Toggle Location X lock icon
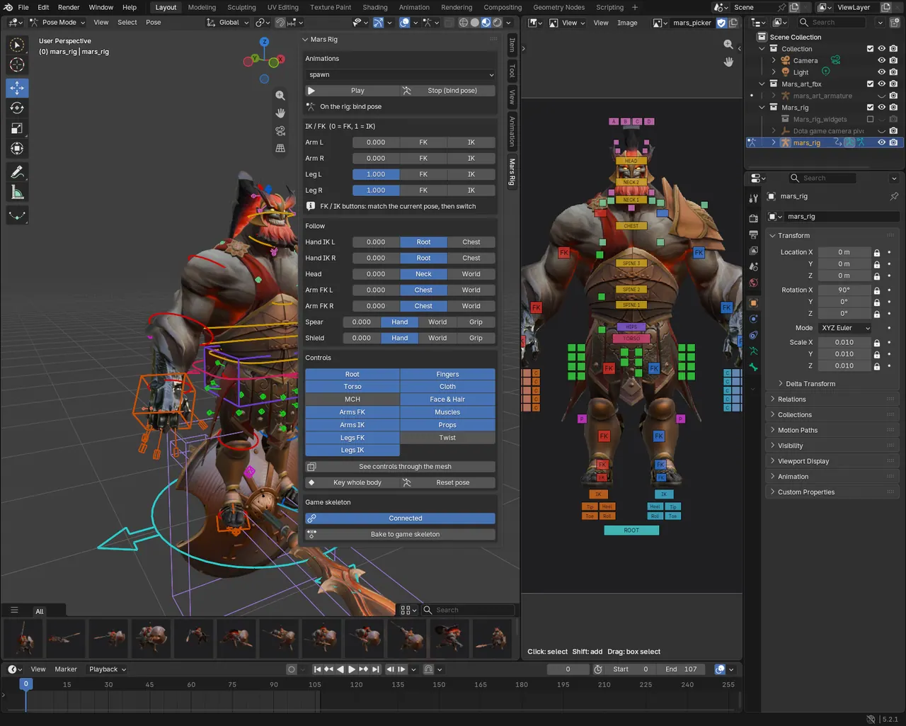 point(877,252)
